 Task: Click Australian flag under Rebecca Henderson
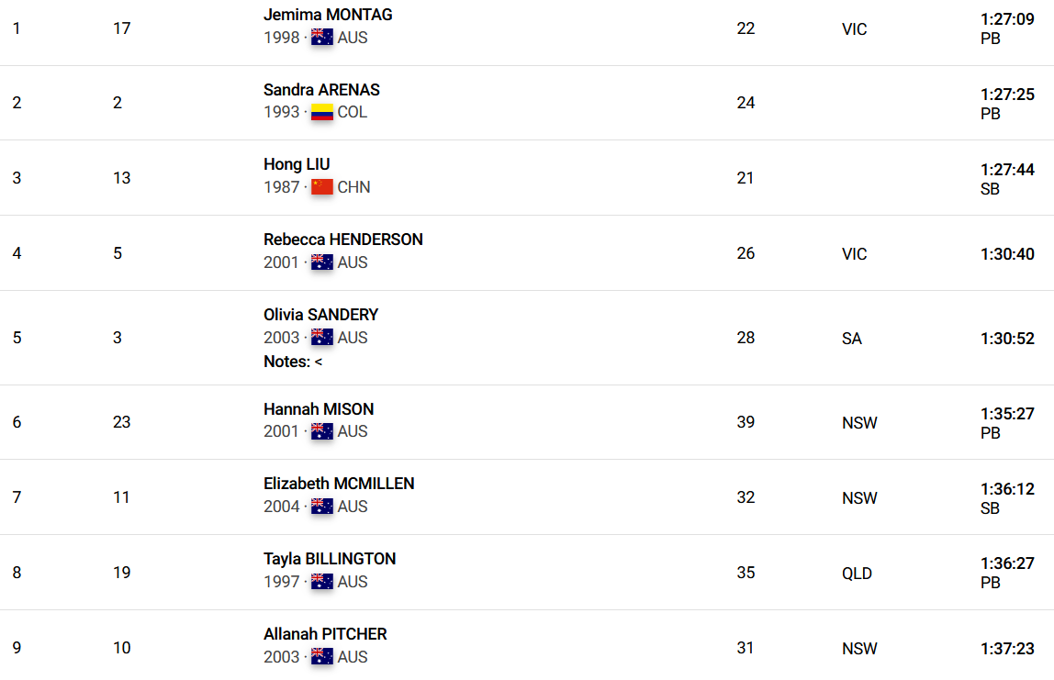(x=322, y=262)
